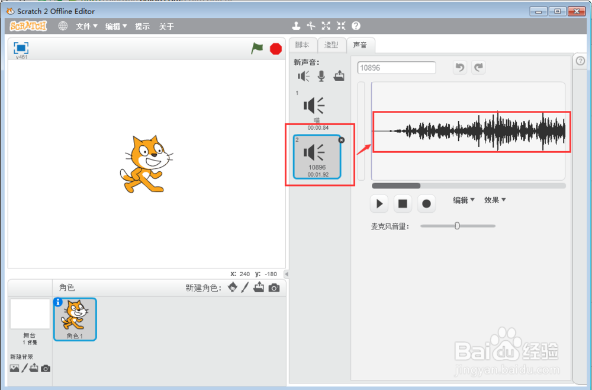Viewport: 592px width, 390px height.
Task: Switch to the 声音 tab
Action: [x=360, y=45]
